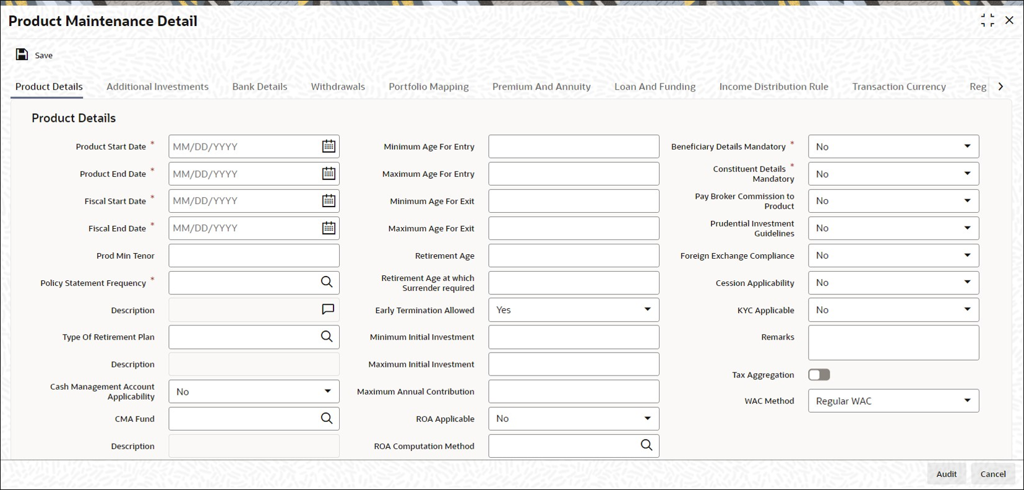This screenshot has height=490, width=1024.
Task: Expand Prudential Investment Guidelines dropdown
Action: pyautogui.click(x=967, y=228)
